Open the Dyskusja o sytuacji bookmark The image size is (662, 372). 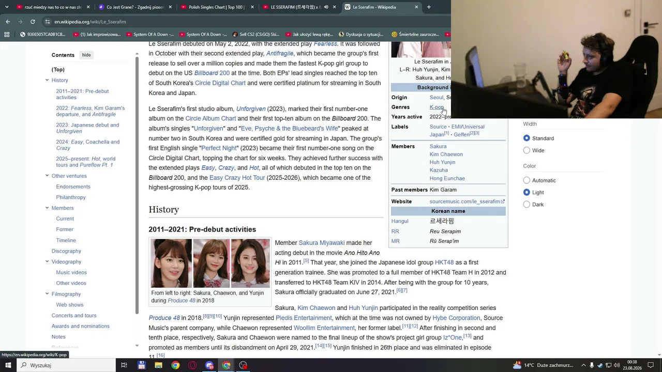pos(360,35)
